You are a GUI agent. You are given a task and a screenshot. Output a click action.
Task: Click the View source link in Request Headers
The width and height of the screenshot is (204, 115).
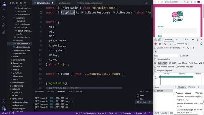coord(199,93)
